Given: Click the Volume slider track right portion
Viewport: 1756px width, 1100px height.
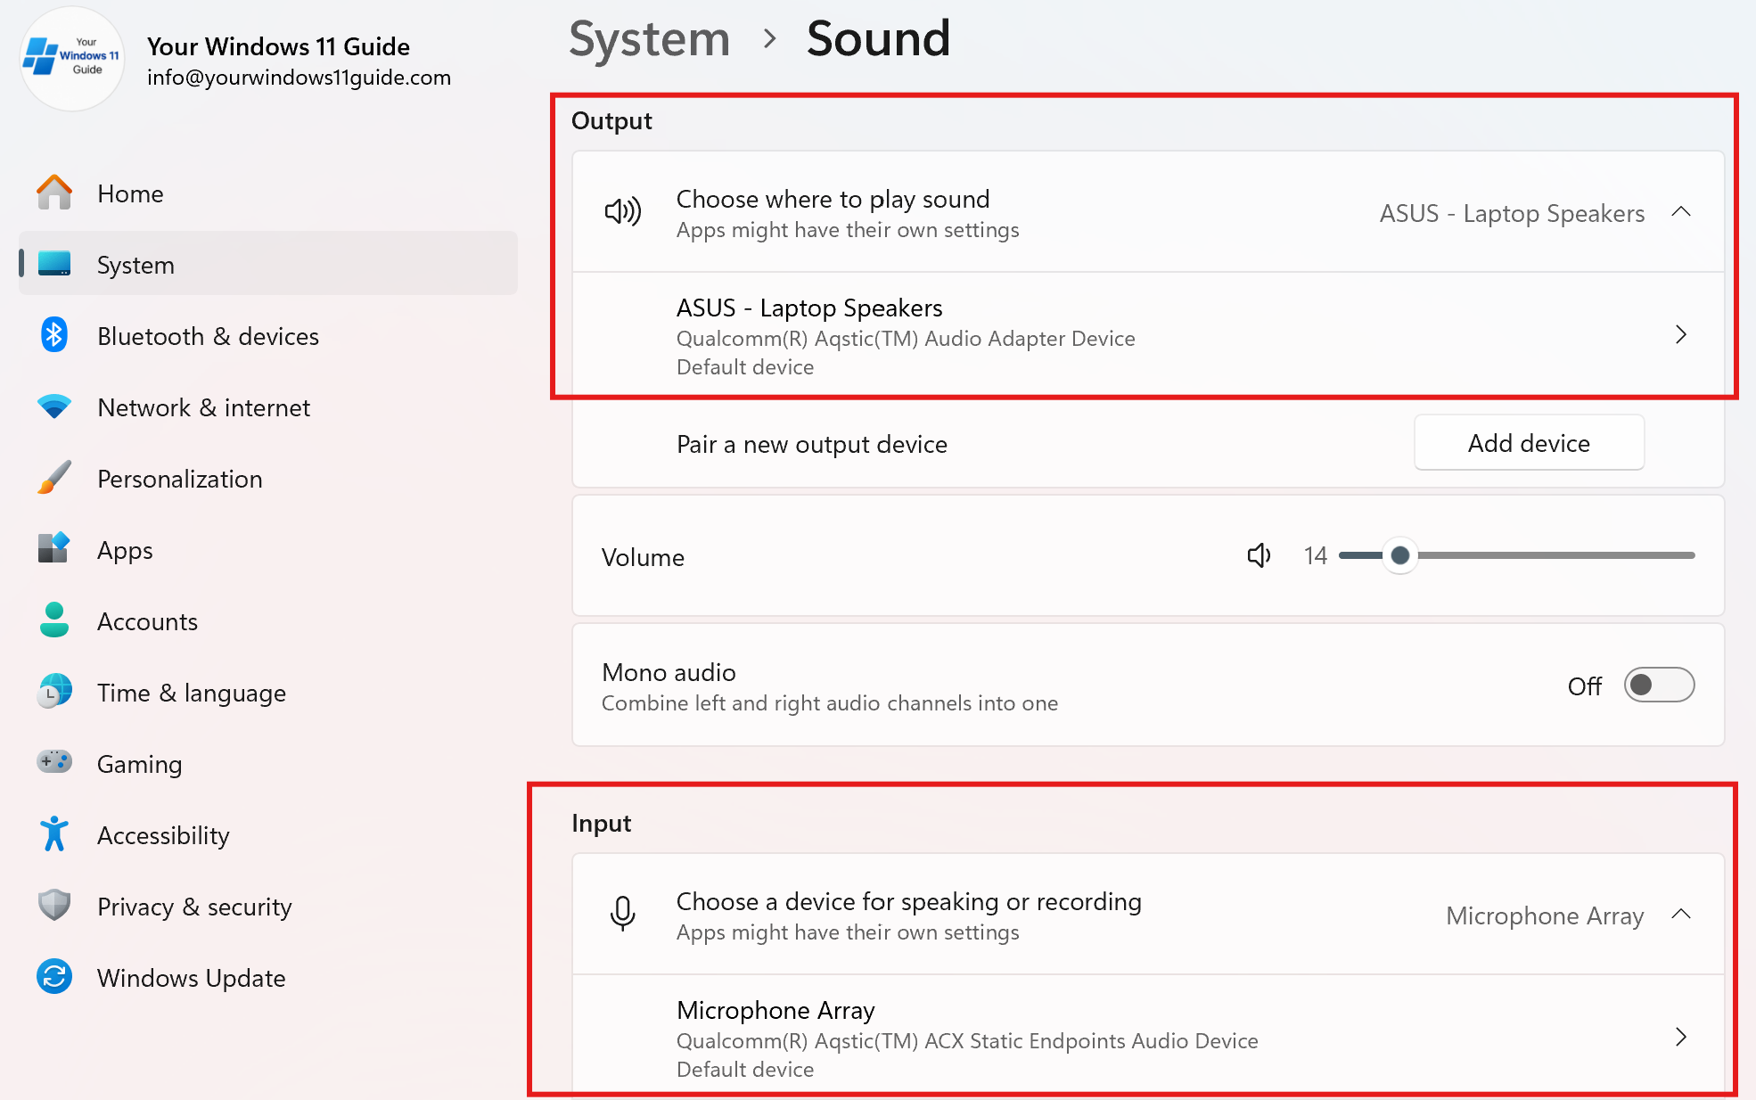Looking at the screenshot, I should [x=1555, y=555].
